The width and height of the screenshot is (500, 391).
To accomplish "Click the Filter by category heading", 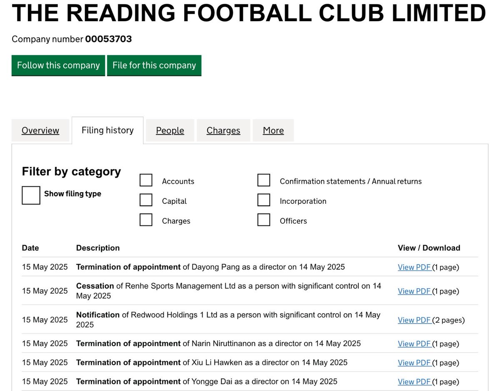I will pyautogui.click(x=71, y=171).
